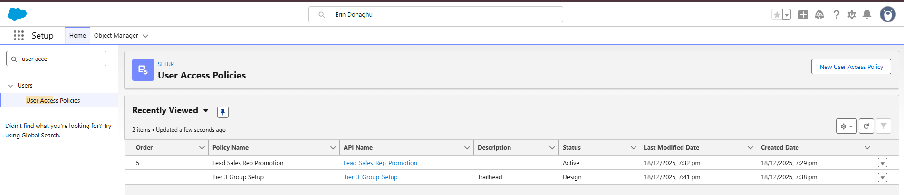904x195 pixels.
Task: Open the Trailhead guidance icon
Action: click(819, 15)
